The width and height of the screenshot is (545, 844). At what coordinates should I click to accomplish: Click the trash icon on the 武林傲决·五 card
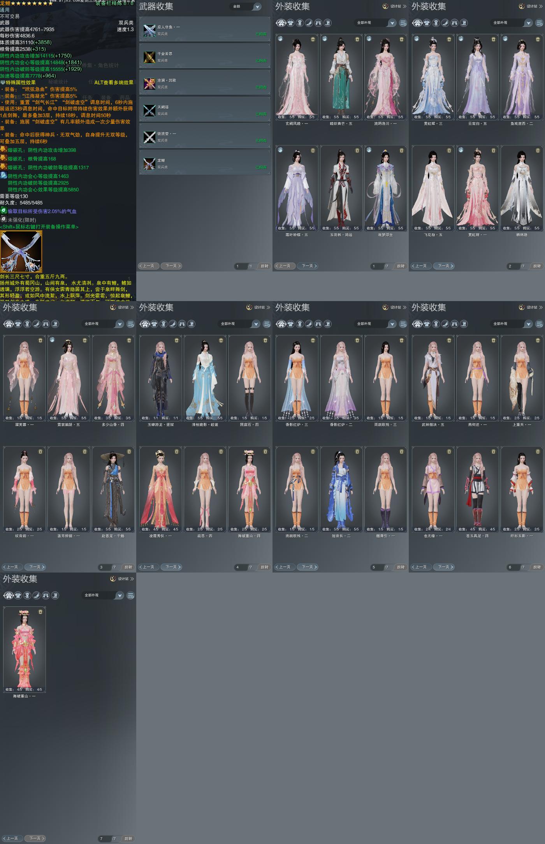[x=449, y=340]
